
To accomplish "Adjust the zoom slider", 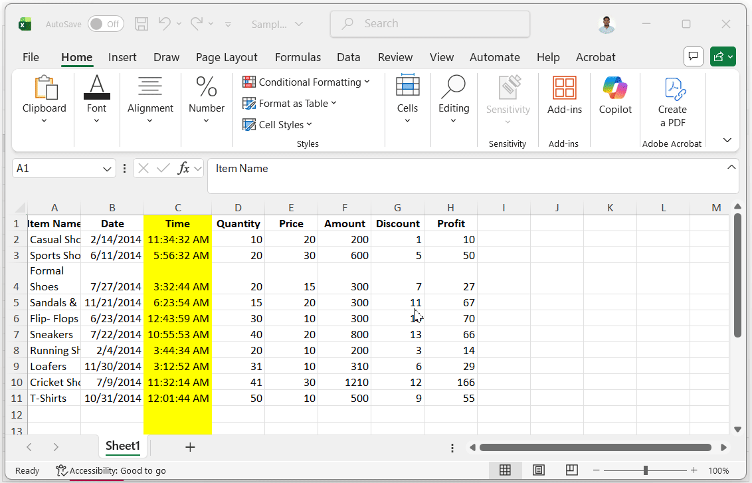I will point(644,470).
